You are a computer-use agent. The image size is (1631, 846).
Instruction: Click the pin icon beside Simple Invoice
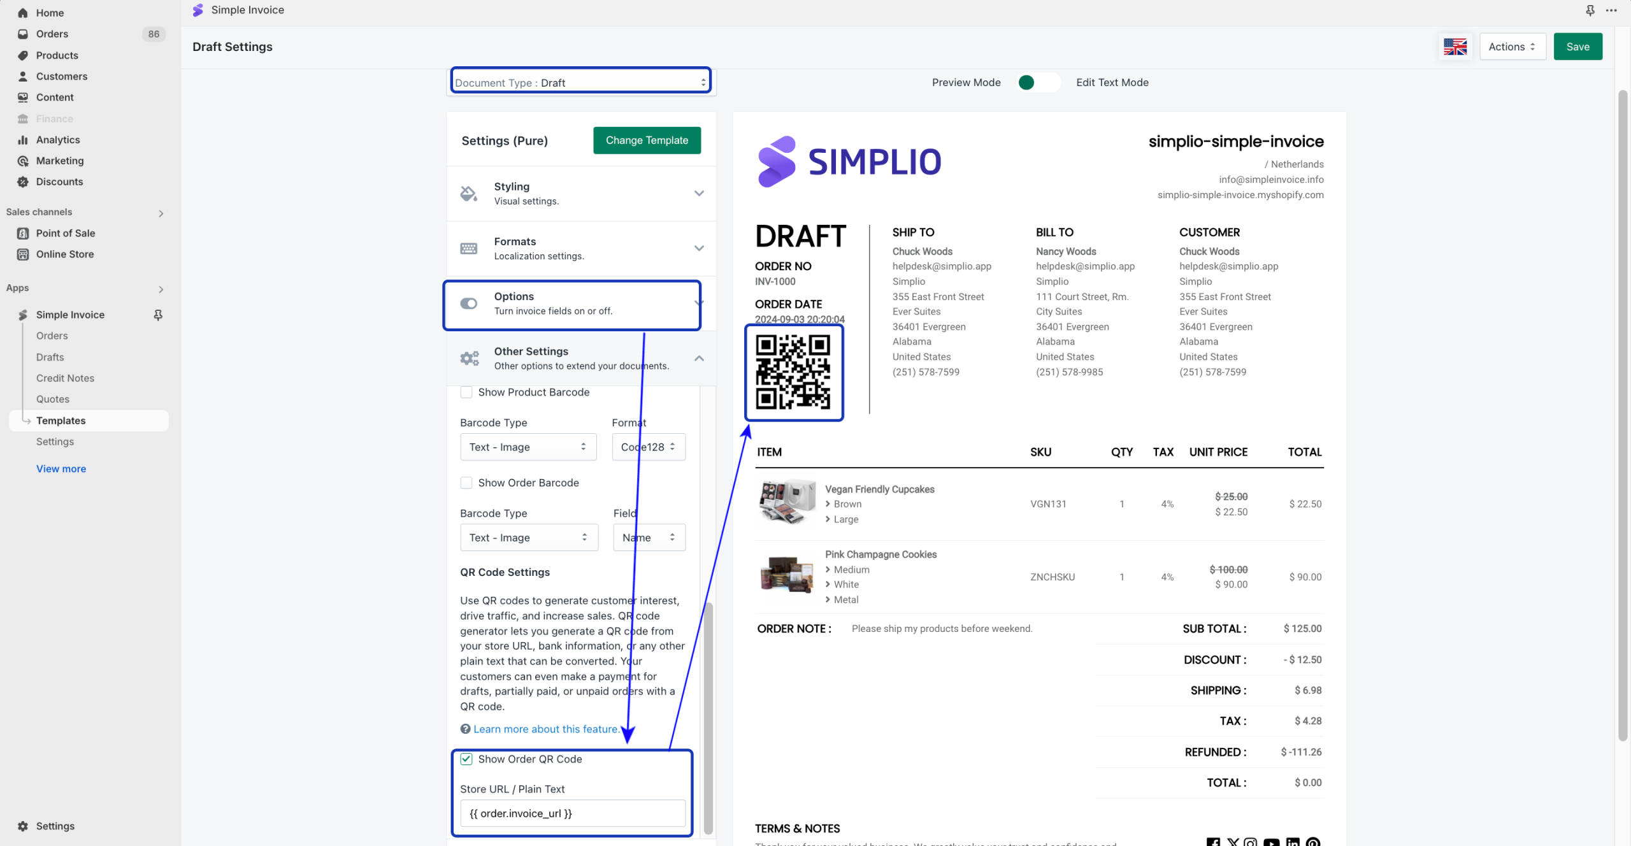point(158,315)
